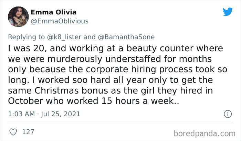Viewport: 241px width, 141px height.
Task: Click the 'Replying to' label
Action: pyautogui.click(x=27, y=37)
